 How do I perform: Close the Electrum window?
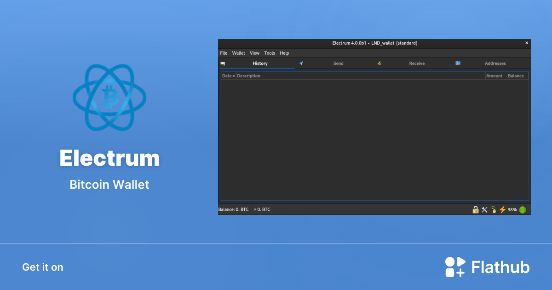pos(527,43)
